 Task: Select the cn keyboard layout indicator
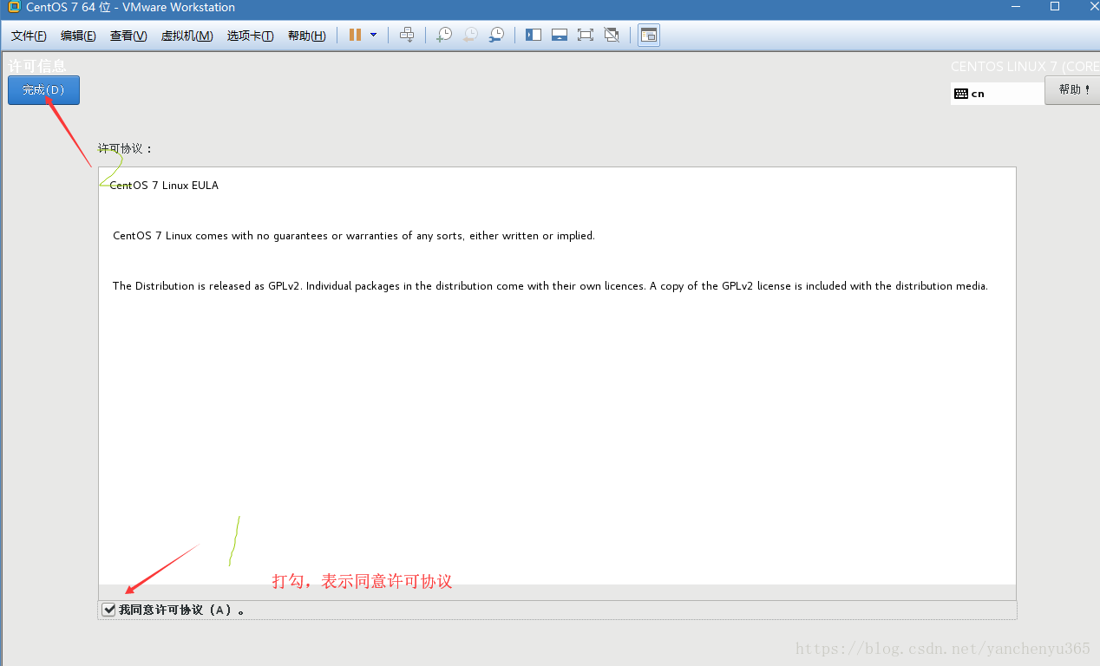pyautogui.click(x=998, y=94)
